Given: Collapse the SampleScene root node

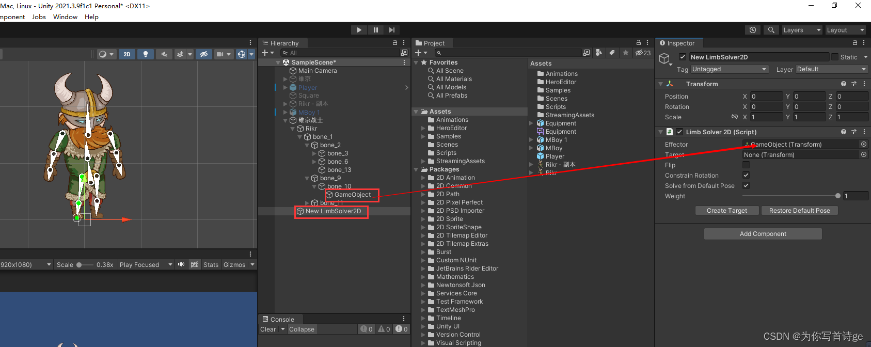Looking at the screenshot, I should 278,62.
